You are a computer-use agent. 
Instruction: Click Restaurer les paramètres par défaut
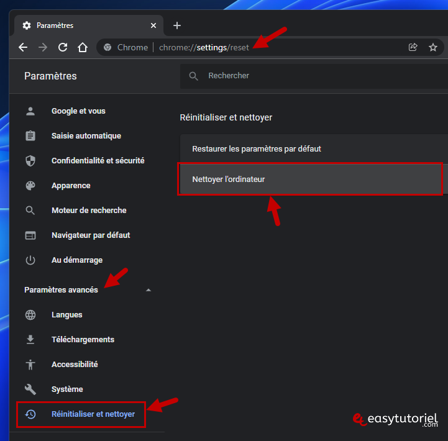(x=314, y=149)
